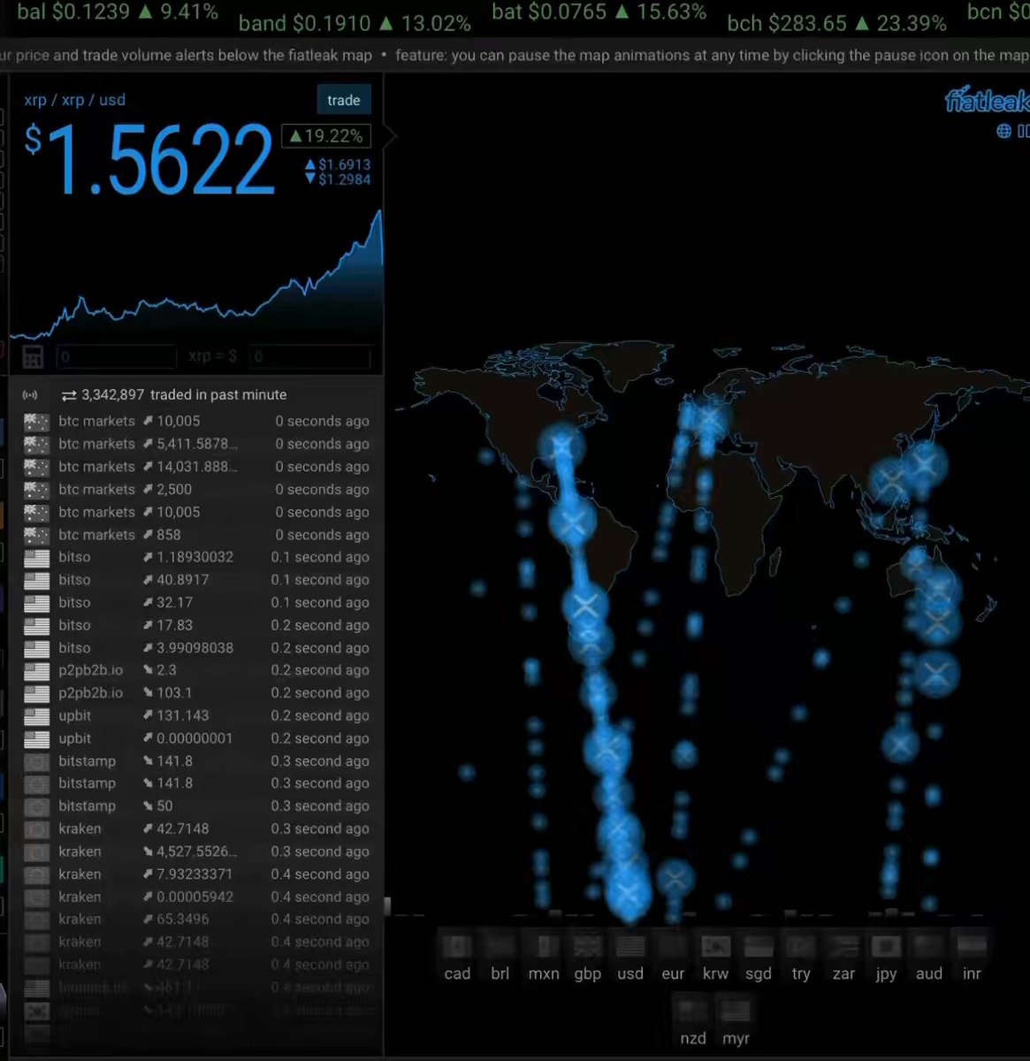The image size is (1030, 1061).
Task: Open the bat $0.0765 ticker entry
Action: tap(599, 12)
